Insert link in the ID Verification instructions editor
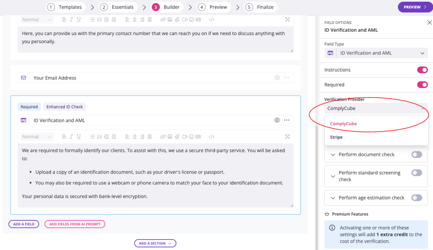 (163, 137)
